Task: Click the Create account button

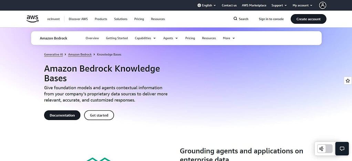Action: tap(309, 19)
